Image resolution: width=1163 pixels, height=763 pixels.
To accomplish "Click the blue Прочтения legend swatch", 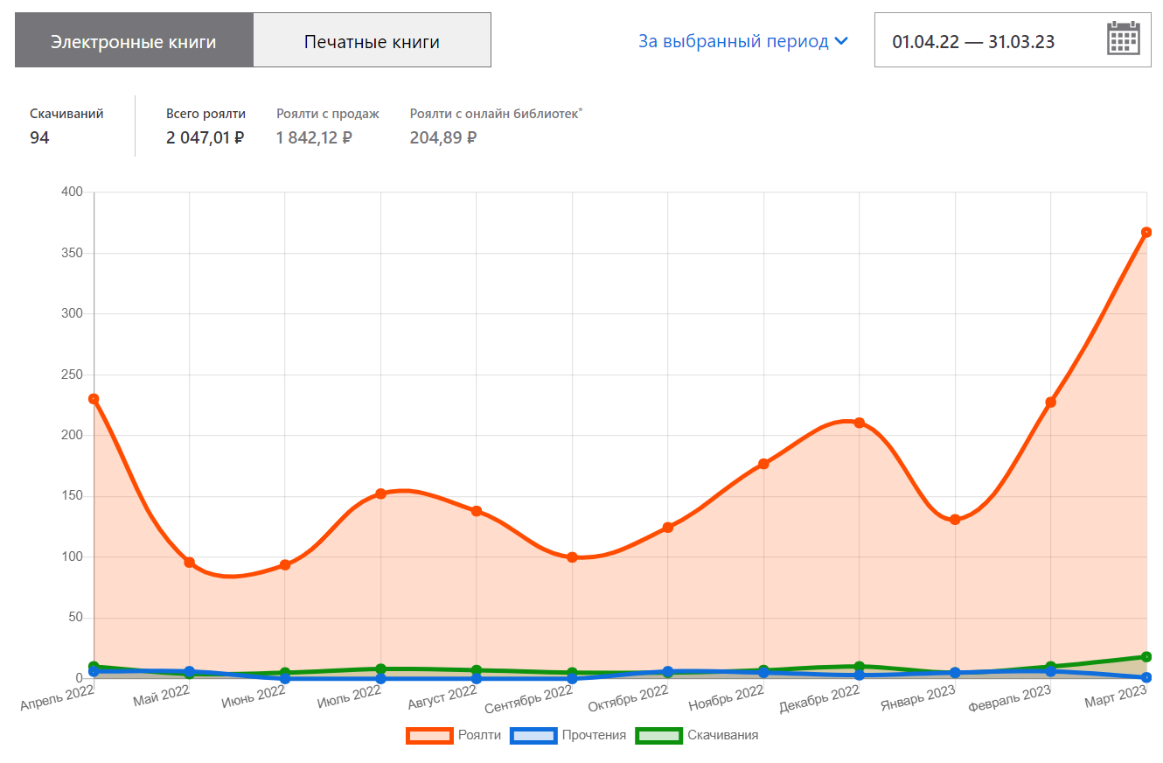I will [533, 735].
